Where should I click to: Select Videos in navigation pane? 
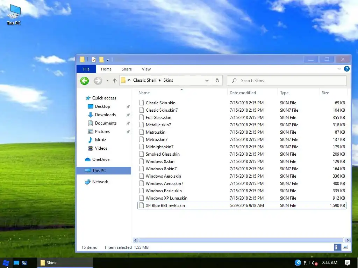point(101,148)
